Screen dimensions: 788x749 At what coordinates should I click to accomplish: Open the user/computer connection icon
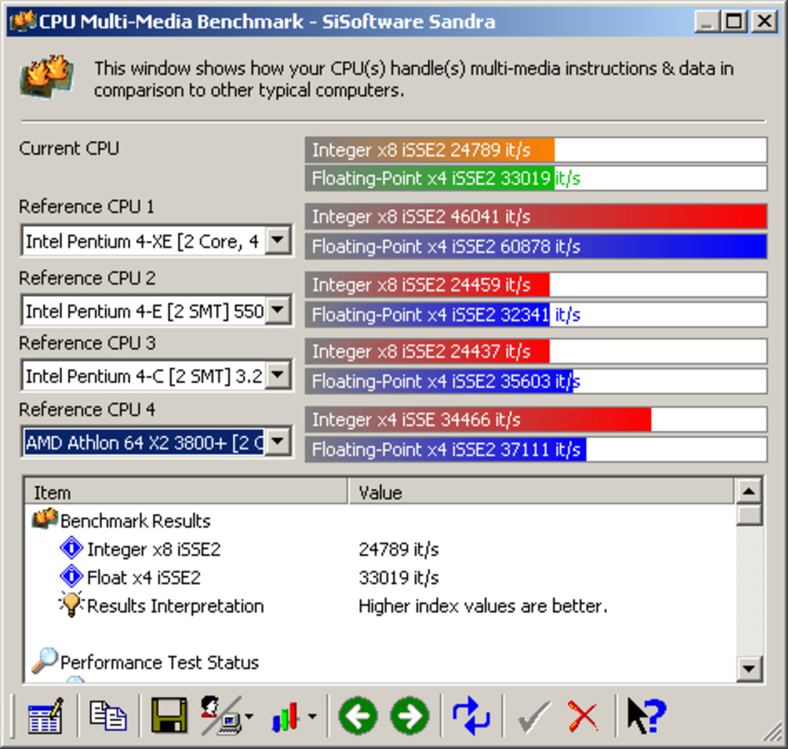point(222,716)
